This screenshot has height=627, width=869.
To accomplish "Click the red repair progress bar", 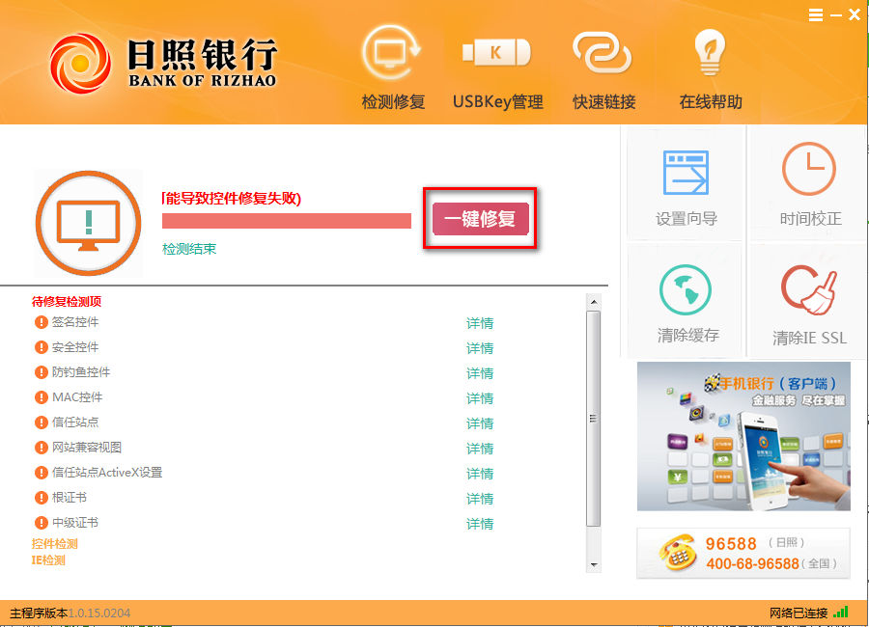I will point(286,220).
